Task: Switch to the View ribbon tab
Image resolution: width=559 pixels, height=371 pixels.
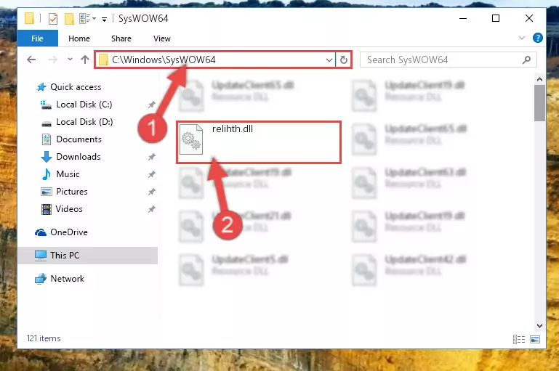Action: pos(162,38)
